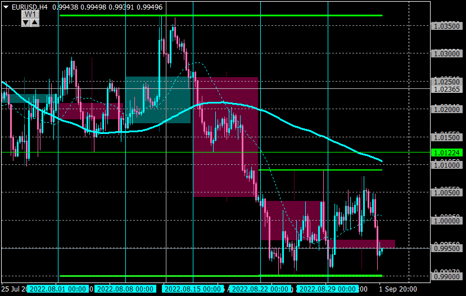Click the OHLC values 0.99438 0.99498 text
The image size is (466, 296).
pyautogui.click(x=79, y=7)
